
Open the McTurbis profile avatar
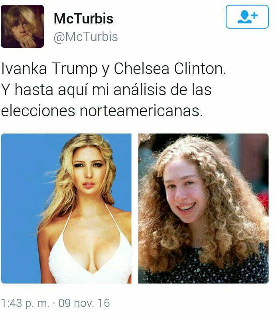click(22, 26)
